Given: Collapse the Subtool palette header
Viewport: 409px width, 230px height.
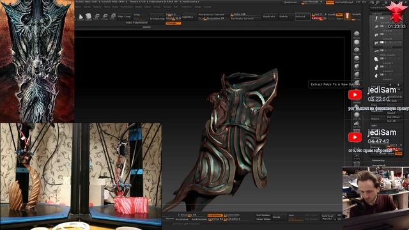Looking at the screenshot, I should point(377,13).
